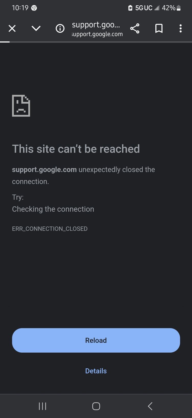Collapse the tab using the down chevron
This screenshot has height=418, width=192.
36,28
